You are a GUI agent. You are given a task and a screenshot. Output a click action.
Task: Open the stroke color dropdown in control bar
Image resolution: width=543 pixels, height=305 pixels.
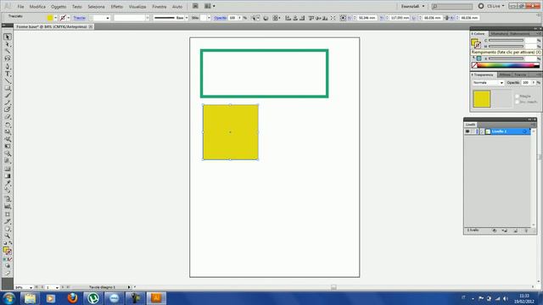68,18
